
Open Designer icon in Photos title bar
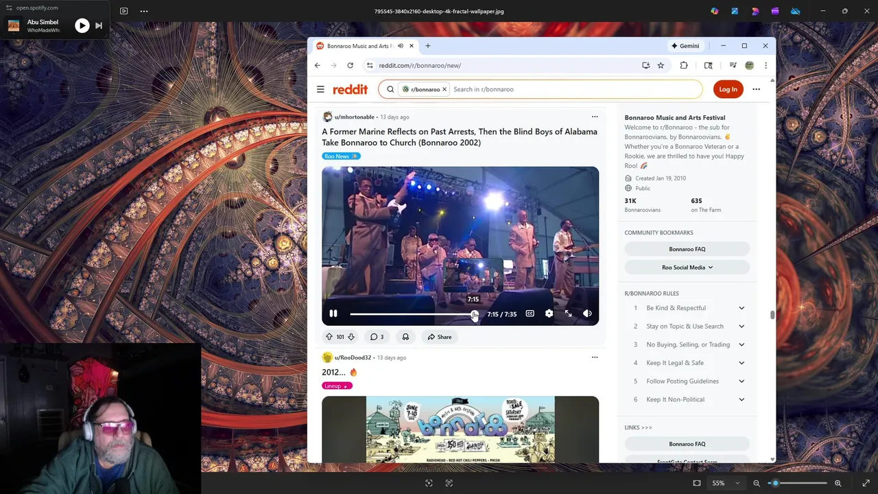(x=755, y=11)
